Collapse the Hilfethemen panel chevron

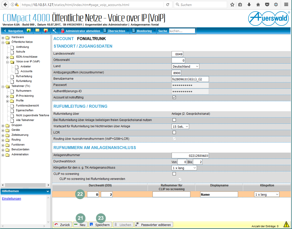(x=48, y=191)
